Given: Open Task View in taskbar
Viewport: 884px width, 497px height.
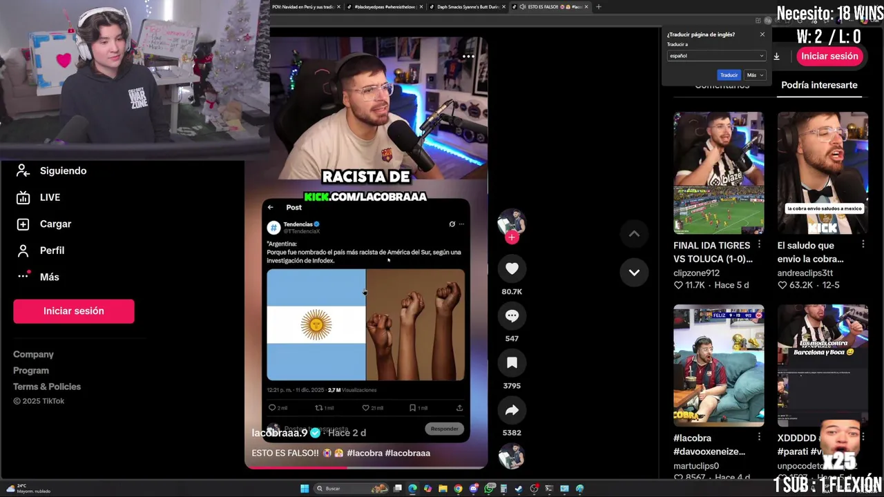Looking at the screenshot, I should tap(397, 489).
